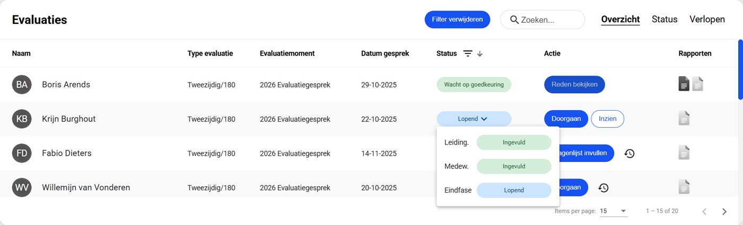Switch to the Verlopen tab
This screenshot has height=225, width=743.
click(x=707, y=20)
